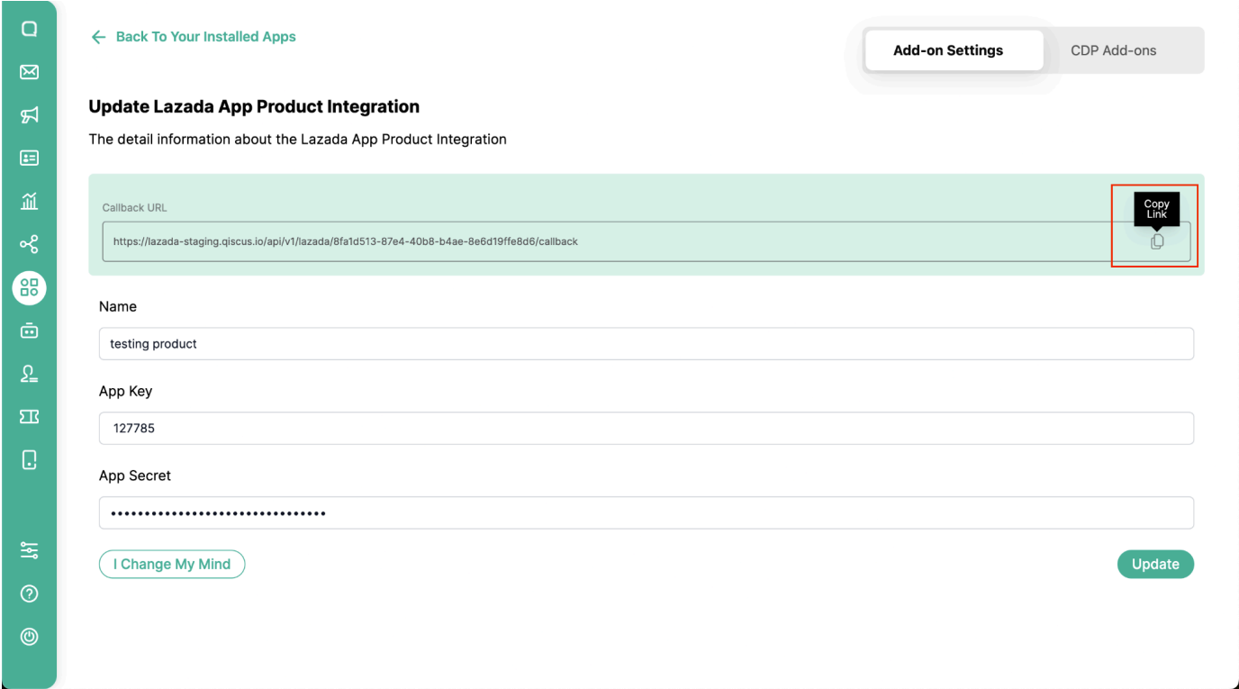Image resolution: width=1239 pixels, height=689 pixels.
Task: Click the share-nodes integration icon
Action: point(29,244)
